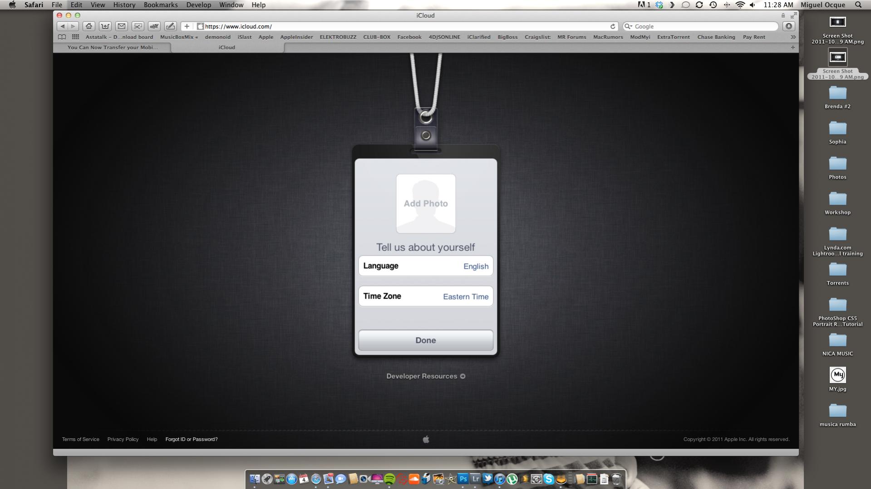Click the Dropbox menu bar icon
Screen dimensions: 871x489
tap(659, 5)
